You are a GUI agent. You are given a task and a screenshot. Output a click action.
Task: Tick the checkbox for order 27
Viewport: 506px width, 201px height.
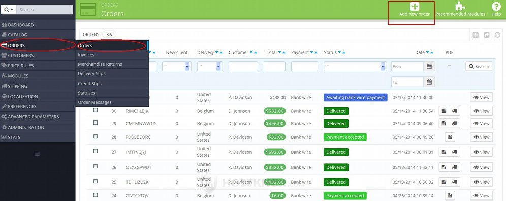[x=96, y=151]
